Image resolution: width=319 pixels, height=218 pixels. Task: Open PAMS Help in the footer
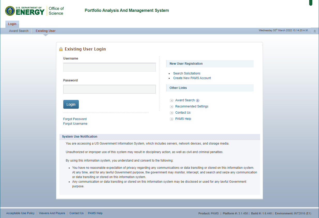[x=95, y=213]
